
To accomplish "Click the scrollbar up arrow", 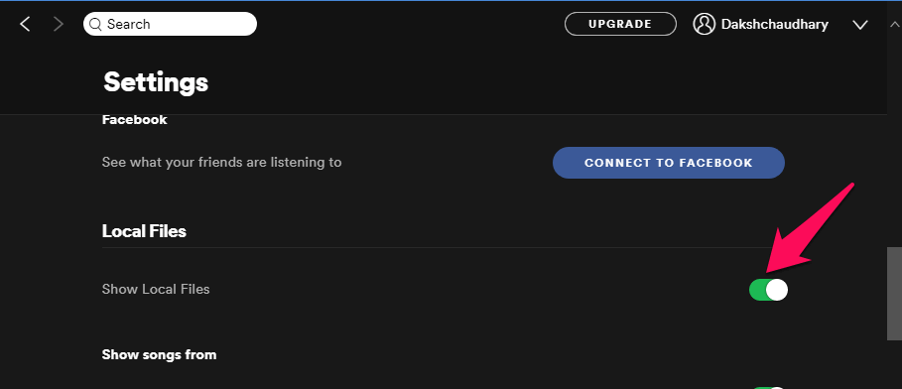I will [894, 24].
